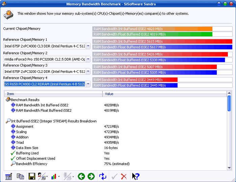Viewport: 236px width, 182px height.
Task: Click the green check beside Offset Displacement Used
Action: pos(13,158)
